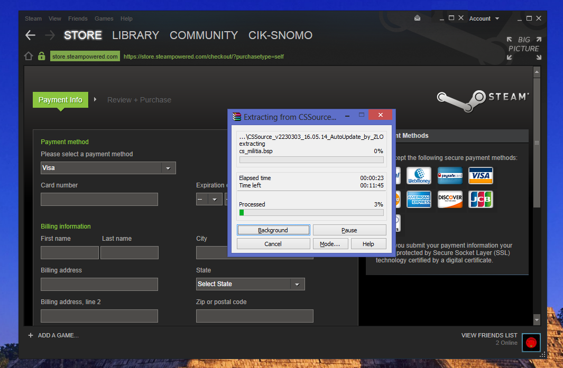Open VIEW FRIENDS LIST
Viewport: 563px width, 368px height.
click(489, 335)
